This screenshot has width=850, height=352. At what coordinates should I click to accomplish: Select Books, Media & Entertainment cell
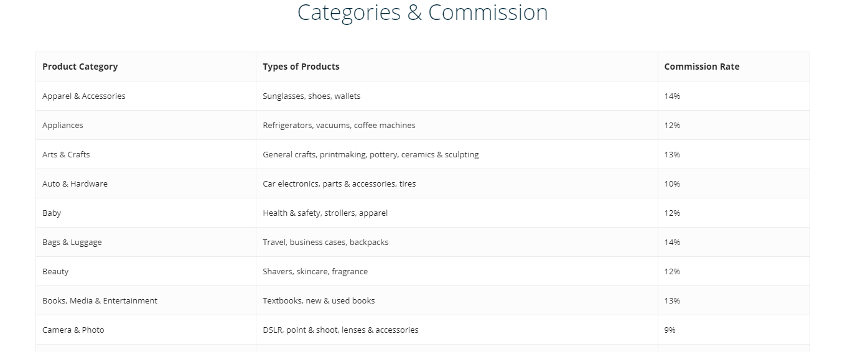[x=146, y=300]
